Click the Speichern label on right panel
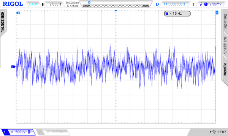228x136 pixels. coord(225,45)
